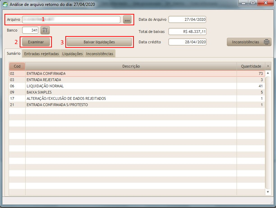Expand the column chooser arrow in table header
The width and height of the screenshot is (276, 208).
[268, 66]
